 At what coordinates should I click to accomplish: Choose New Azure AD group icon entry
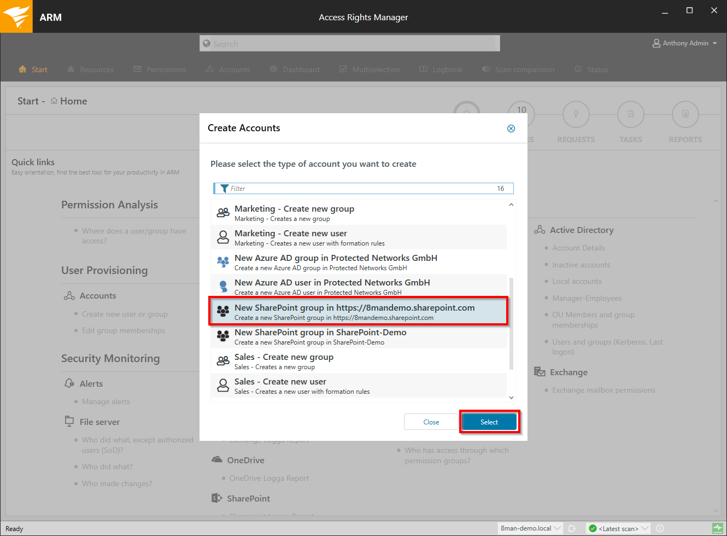click(223, 263)
